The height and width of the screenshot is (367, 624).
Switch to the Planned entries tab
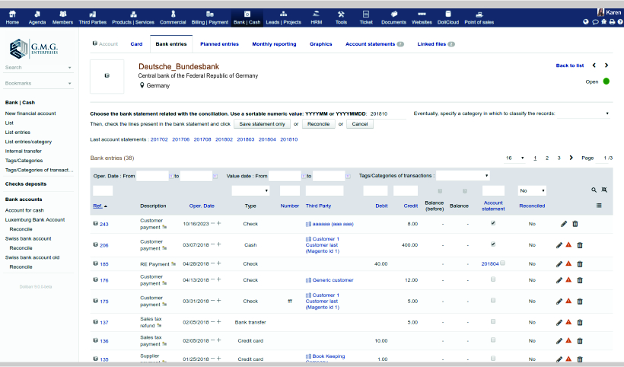coord(219,44)
